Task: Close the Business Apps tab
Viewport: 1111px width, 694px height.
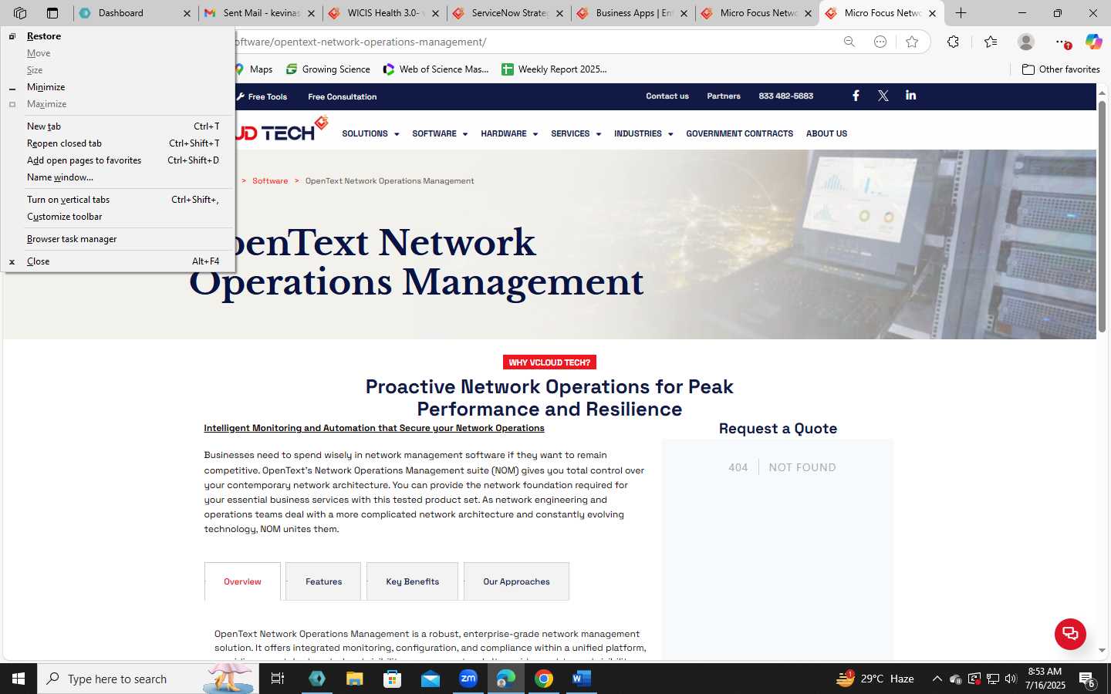Action: click(x=684, y=13)
